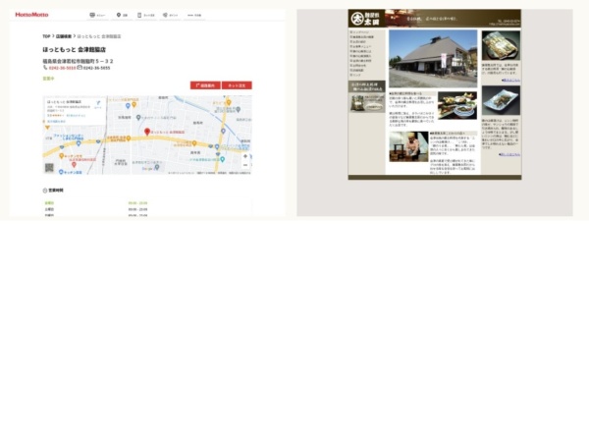Click the top-right wrapped fish dish photo
This screenshot has width=589, height=442.
pyautogui.click(x=501, y=45)
